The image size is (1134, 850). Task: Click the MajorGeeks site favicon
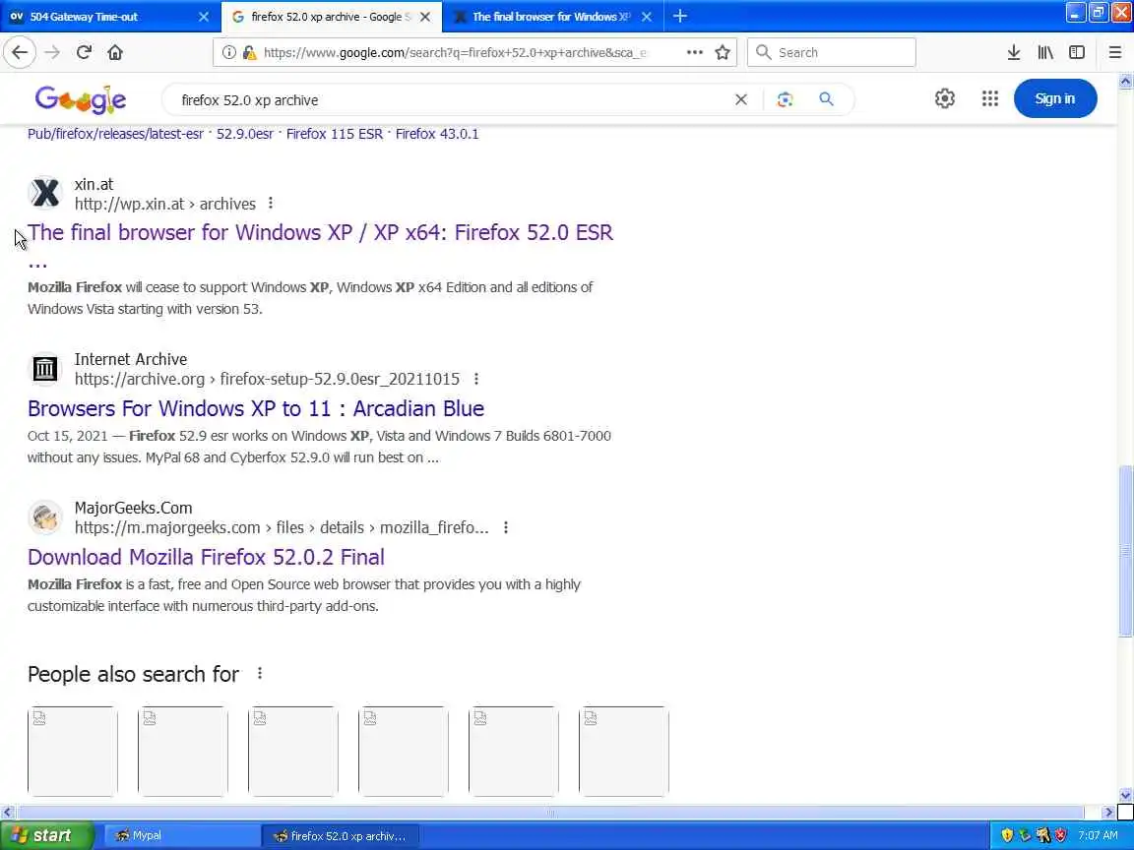pos(45,517)
